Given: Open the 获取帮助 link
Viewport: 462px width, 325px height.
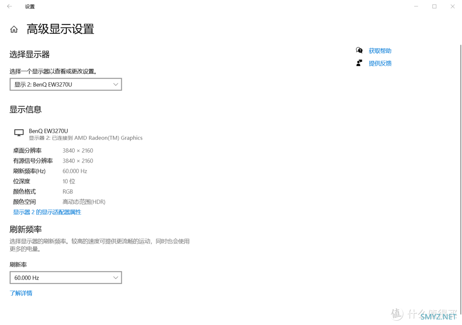Looking at the screenshot, I should (x=380, y=50).
